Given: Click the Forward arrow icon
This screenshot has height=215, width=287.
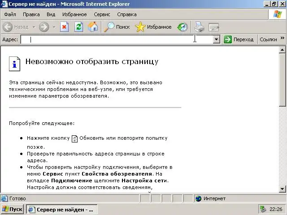Looking at the screenshot, I should (44, 27).
